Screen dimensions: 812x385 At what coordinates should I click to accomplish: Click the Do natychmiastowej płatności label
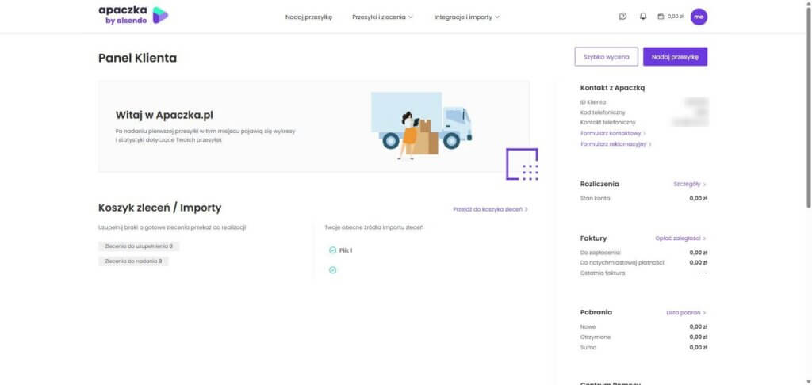(x=622, y=263)
